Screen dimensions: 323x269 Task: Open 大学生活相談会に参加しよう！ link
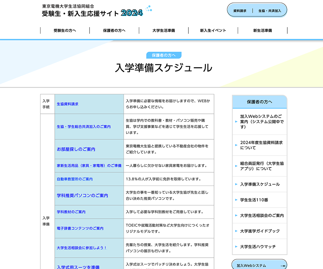pyautogui.click(x=82, y=248)
